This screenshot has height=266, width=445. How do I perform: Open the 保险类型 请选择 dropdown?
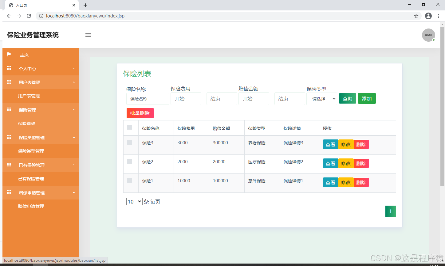tap(321, 99)
